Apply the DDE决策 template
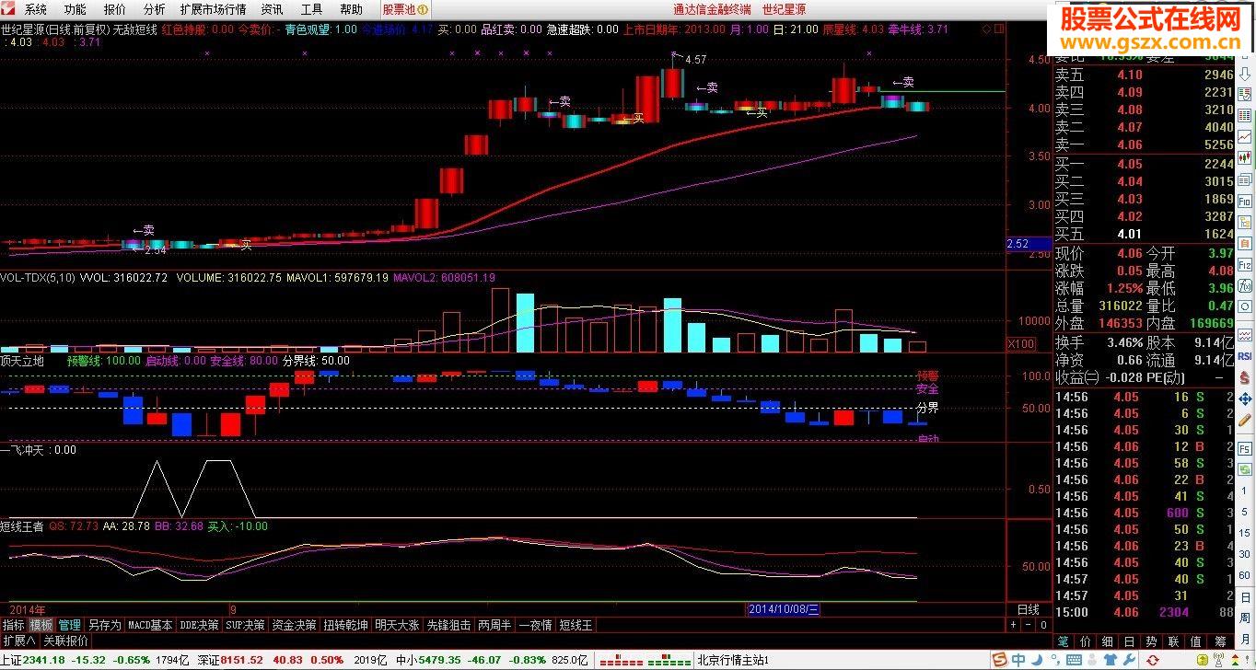 200,625
